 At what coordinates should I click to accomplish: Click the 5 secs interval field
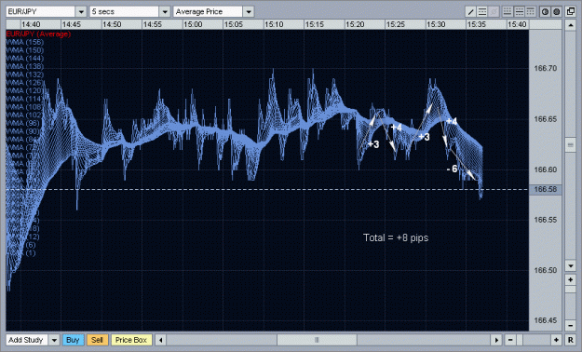[x=125, y=12]
